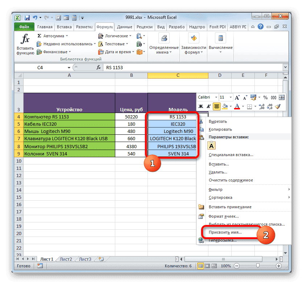Toggle italic (K) in the mini toolbar
The image size is (303, 284).
click(209, 106)
